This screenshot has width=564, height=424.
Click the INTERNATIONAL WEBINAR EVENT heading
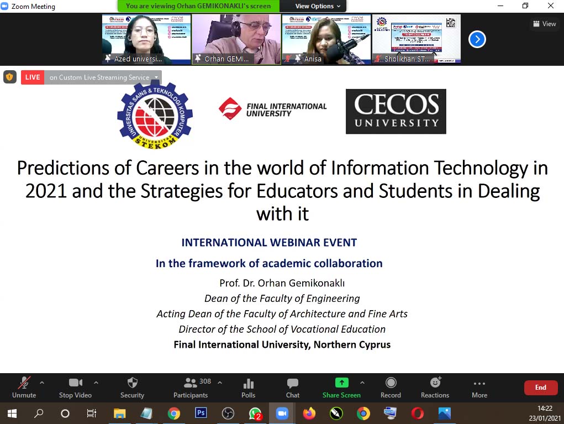click(269, 243)
